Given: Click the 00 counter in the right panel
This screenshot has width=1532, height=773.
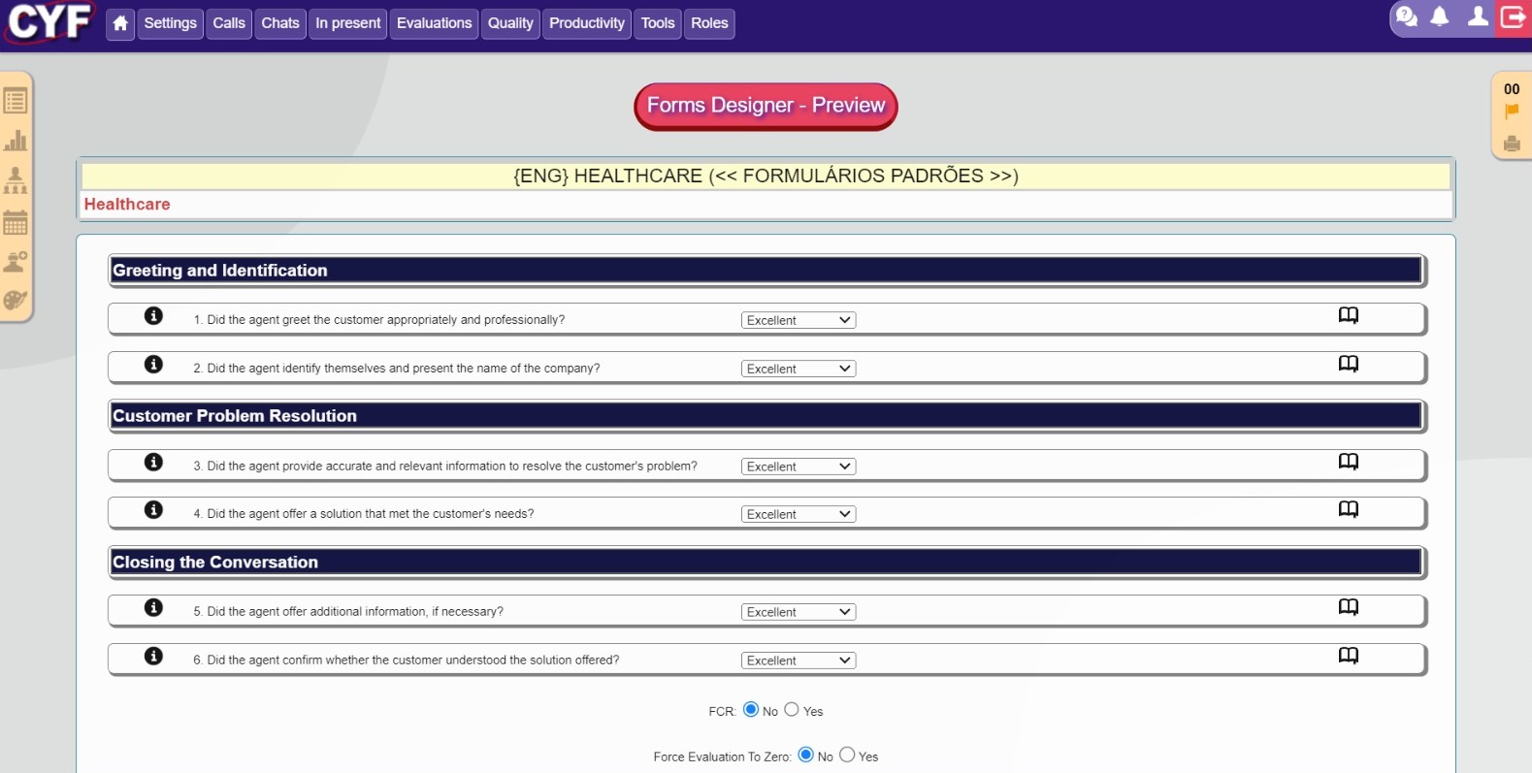Looking at the screenshot, I should point(1512,89).
